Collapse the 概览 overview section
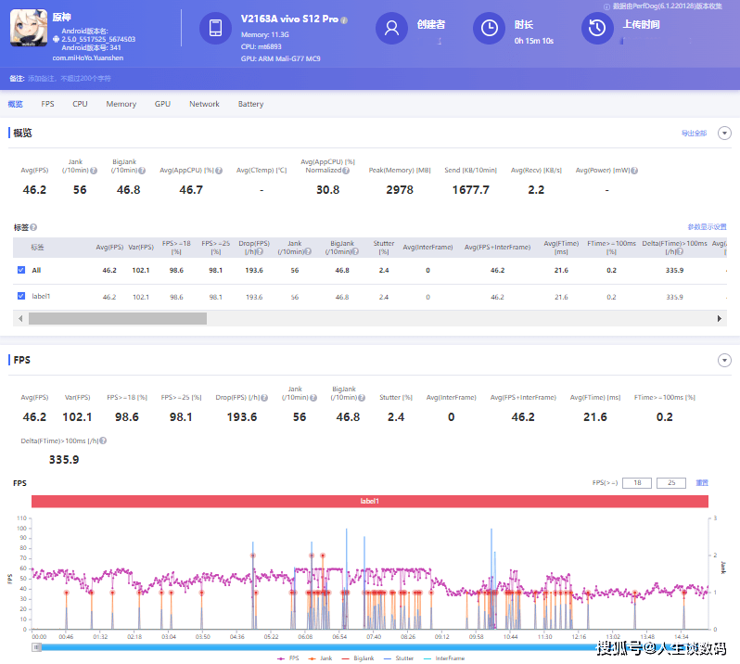 point(724,134)
